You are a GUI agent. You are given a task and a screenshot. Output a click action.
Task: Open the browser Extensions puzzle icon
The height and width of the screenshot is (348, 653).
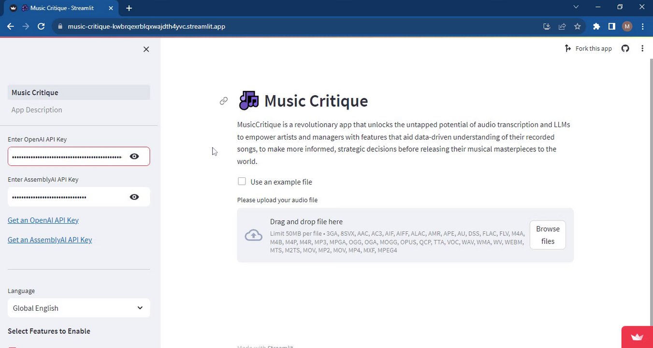tap(596, 27)
